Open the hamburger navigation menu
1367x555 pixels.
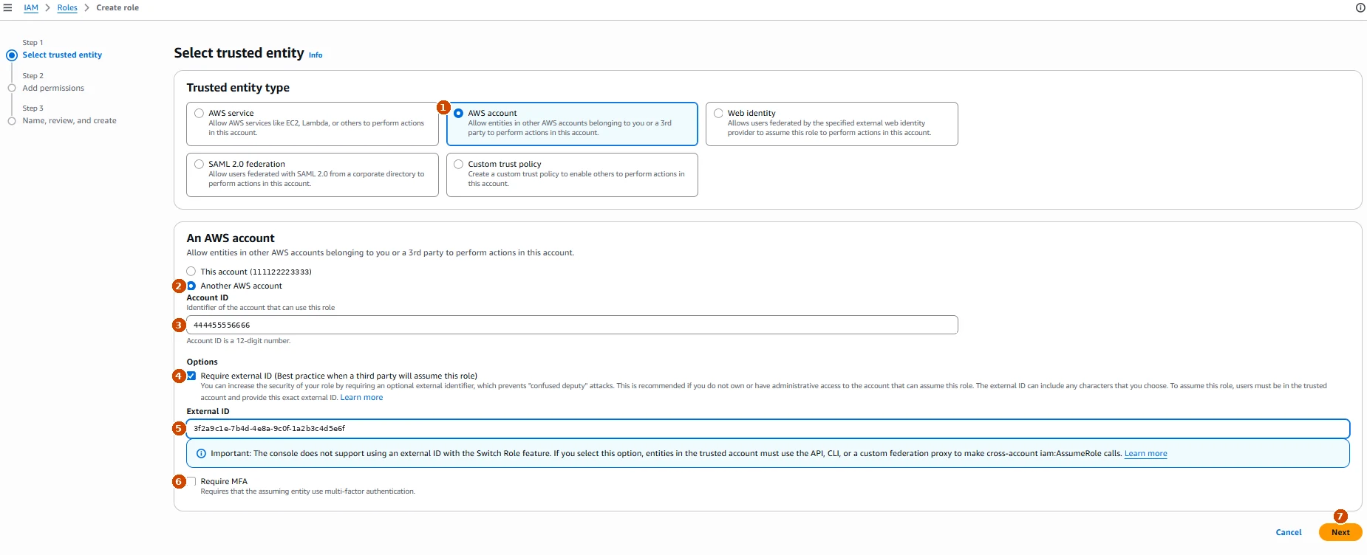[7, 7]
